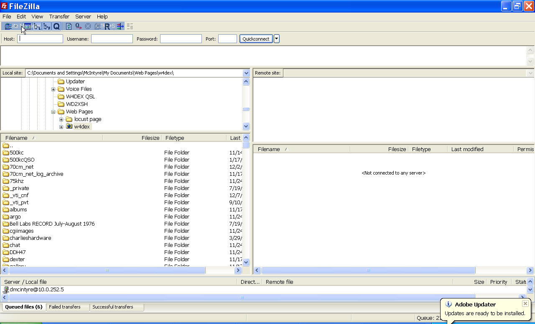Open the Server menu

pos(83,16)
